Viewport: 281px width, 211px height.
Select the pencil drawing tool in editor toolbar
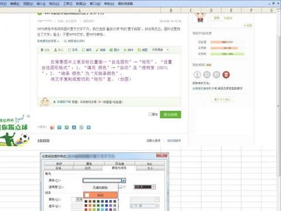(x=101, y=50)
